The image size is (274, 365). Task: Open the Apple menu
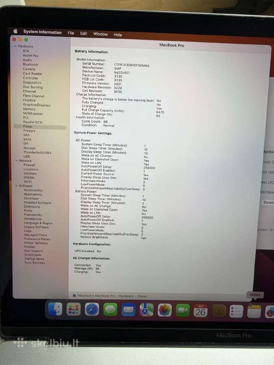[15, 31]
